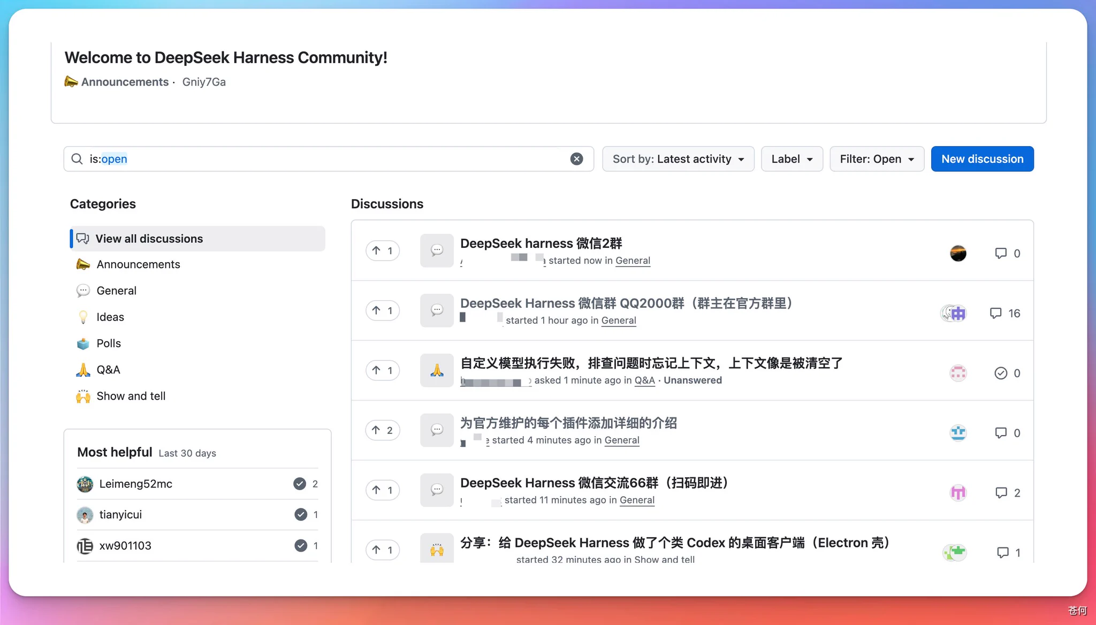Click Show and tell icon beside Electron 壳

point(437,548)
